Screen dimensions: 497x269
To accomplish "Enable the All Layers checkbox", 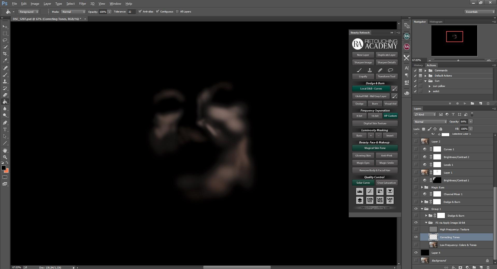I will click(177, 12).
